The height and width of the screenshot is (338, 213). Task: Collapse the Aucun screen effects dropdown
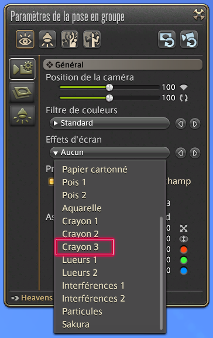[x=109, y=153]
